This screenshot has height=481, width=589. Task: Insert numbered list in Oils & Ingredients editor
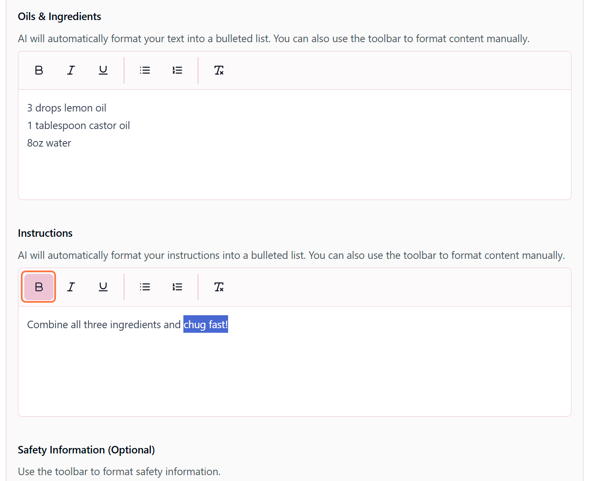click(177, 70)
